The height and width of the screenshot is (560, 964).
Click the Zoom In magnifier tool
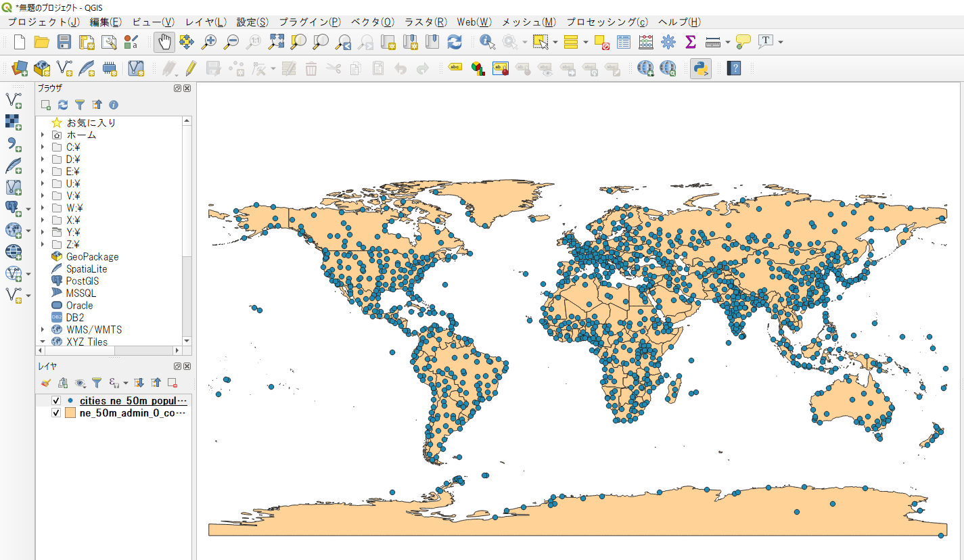209,42
